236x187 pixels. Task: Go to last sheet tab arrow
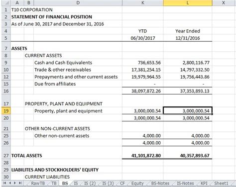point(20,183)
